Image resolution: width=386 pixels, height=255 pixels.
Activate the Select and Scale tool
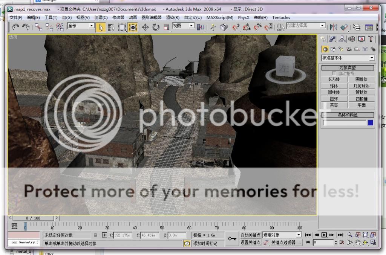(166, 27)
